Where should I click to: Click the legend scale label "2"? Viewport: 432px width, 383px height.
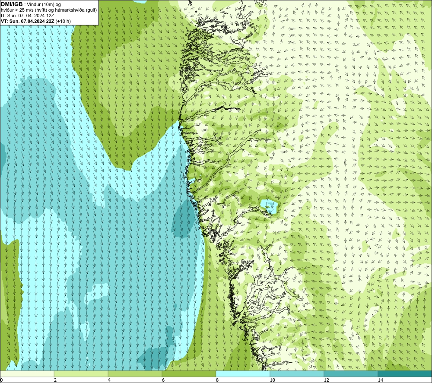55,380
